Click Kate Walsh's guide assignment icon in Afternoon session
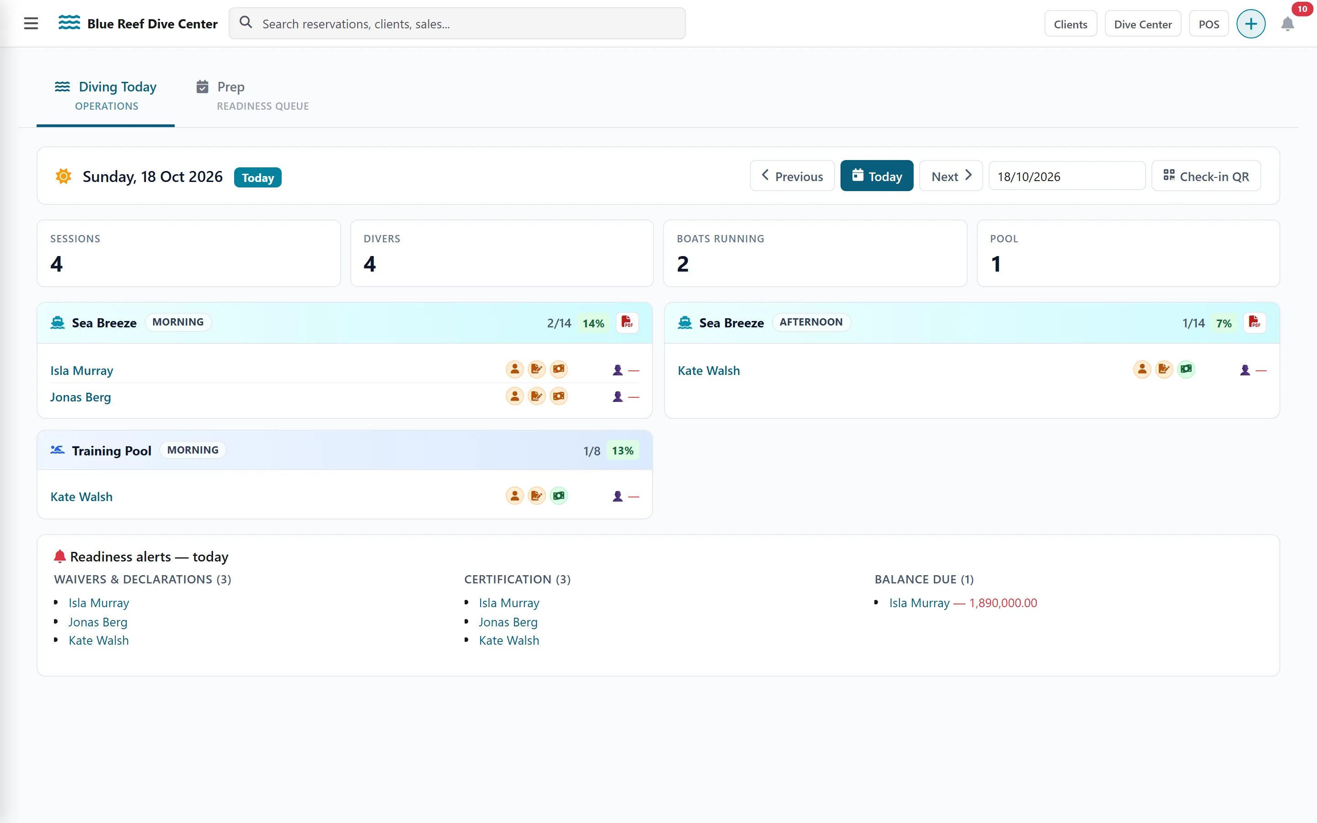Viewport: 1317px width, 823px height. pyautogui.click(x=1245, y=370)
